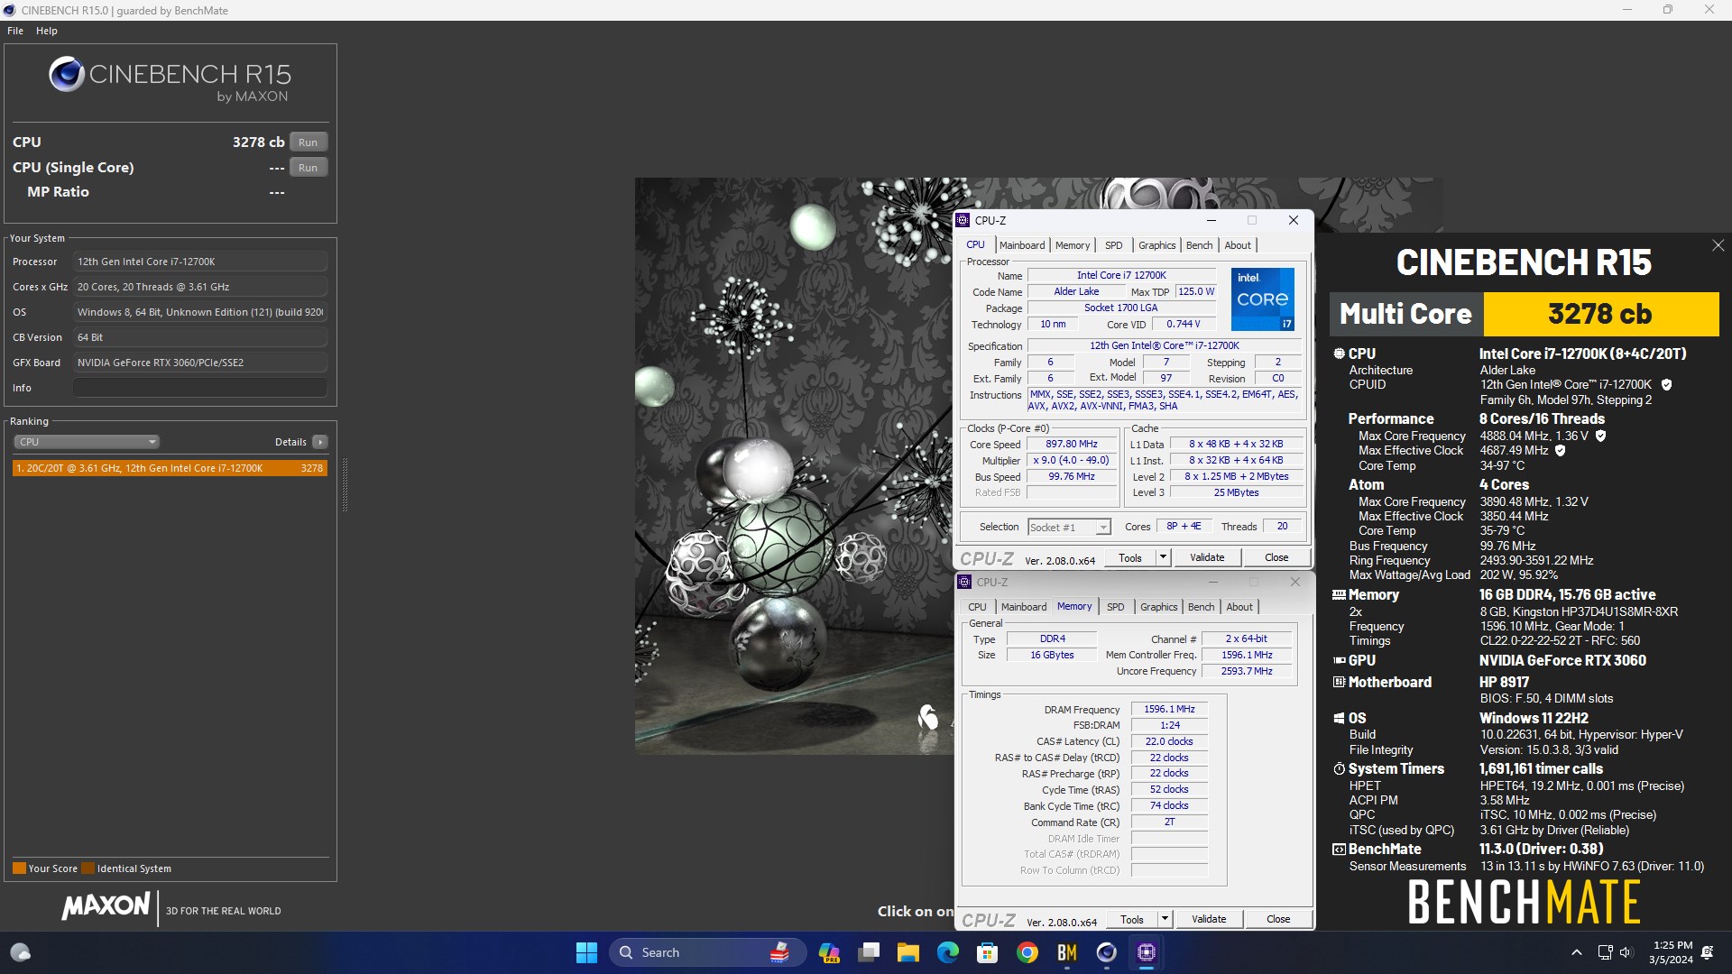This screenshot has height=974, width=1732.
Task: Open Graphics tab in upper CPU-Z window
Action: point(1156,245)
